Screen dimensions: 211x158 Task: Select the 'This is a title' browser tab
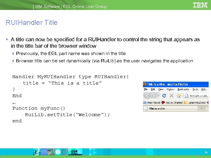point(171,109)
